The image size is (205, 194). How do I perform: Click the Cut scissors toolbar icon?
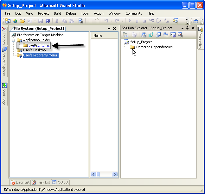click(57, 21)
